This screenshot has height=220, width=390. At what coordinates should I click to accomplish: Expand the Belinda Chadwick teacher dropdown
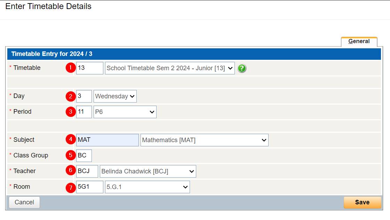click(x=148, y=171)
